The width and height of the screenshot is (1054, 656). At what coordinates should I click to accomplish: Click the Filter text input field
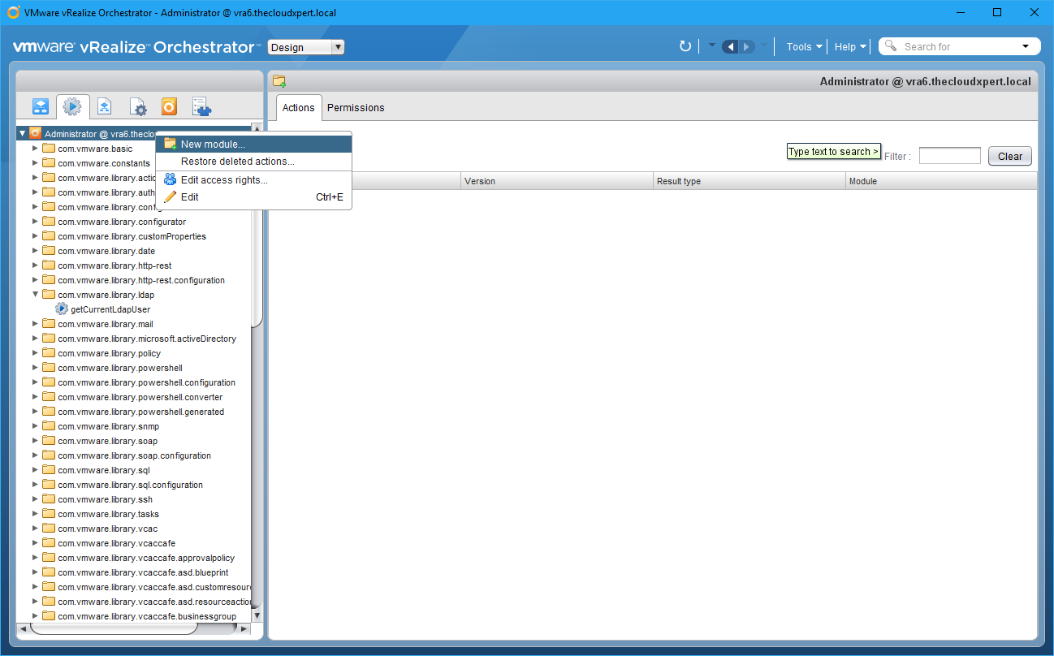(x=949, y=156)
